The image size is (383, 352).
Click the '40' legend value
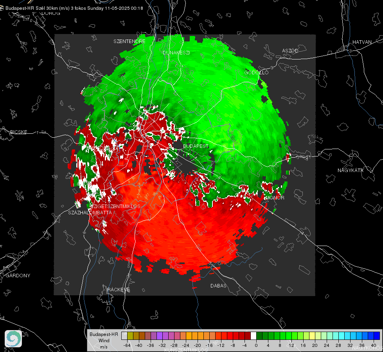pos(374,345)
